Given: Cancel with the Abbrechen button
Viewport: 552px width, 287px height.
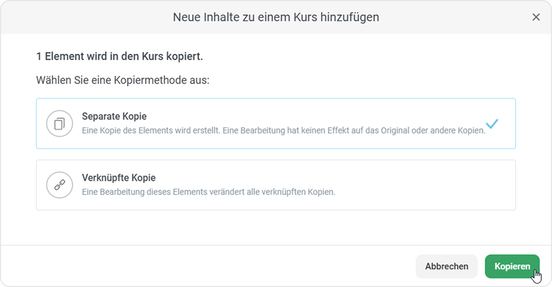Looking at the screenshot, I should click(446, 267).
